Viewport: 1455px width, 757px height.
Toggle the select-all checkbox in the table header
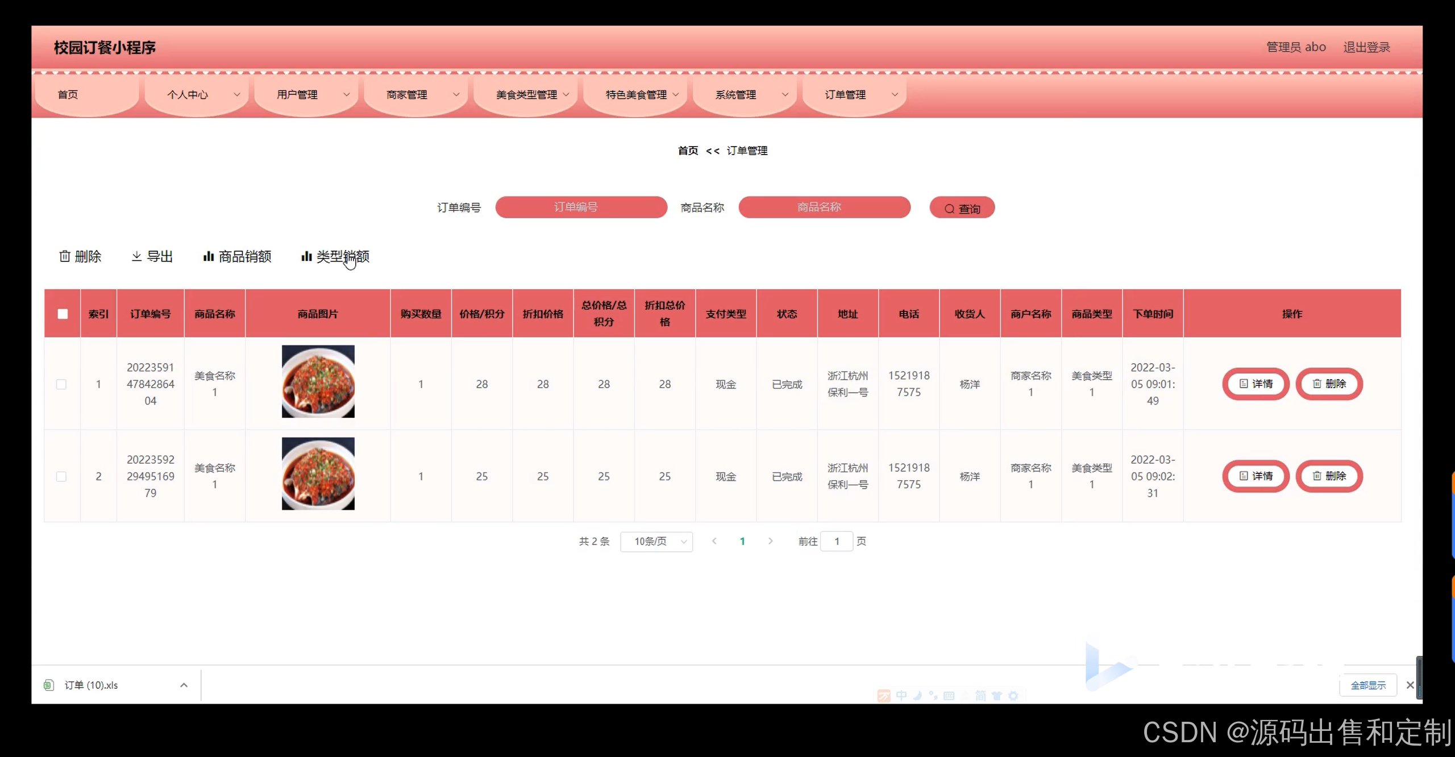(x=63, y=314)
